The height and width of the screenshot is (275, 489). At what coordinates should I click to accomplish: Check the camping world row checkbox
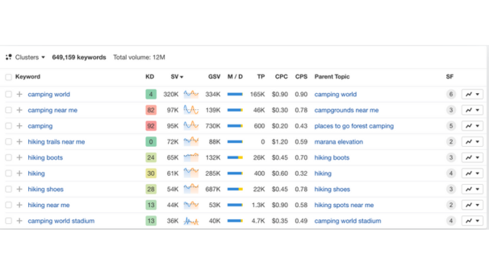pyautogui.click(x=8, y=94)
